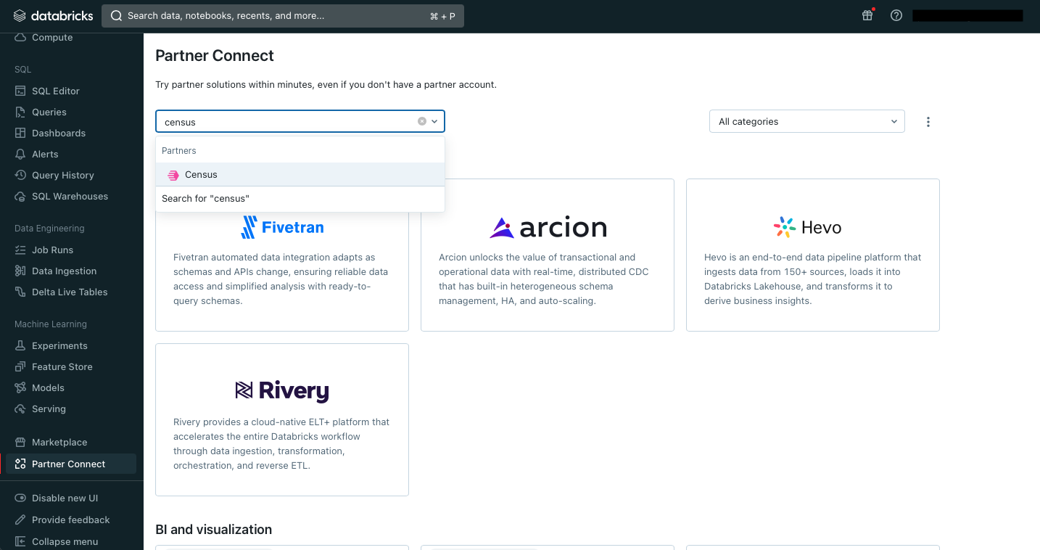Open the arcion partner card
This screenshot has width=1040, height=550.
click(x=548, y=255)
